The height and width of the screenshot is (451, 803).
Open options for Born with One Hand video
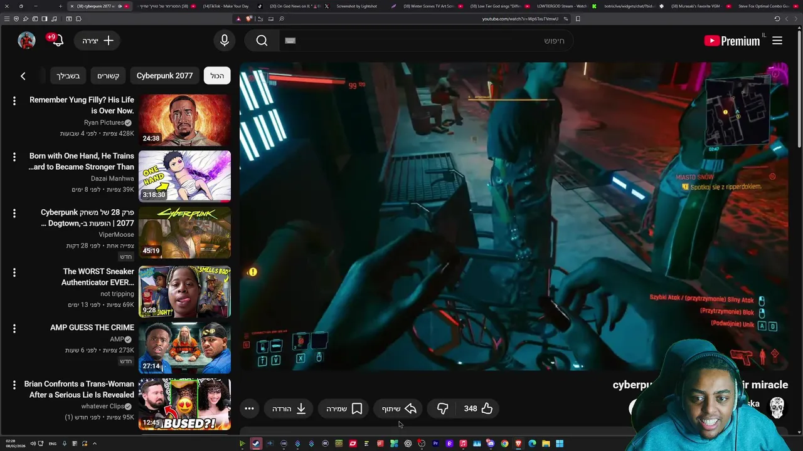14,157
